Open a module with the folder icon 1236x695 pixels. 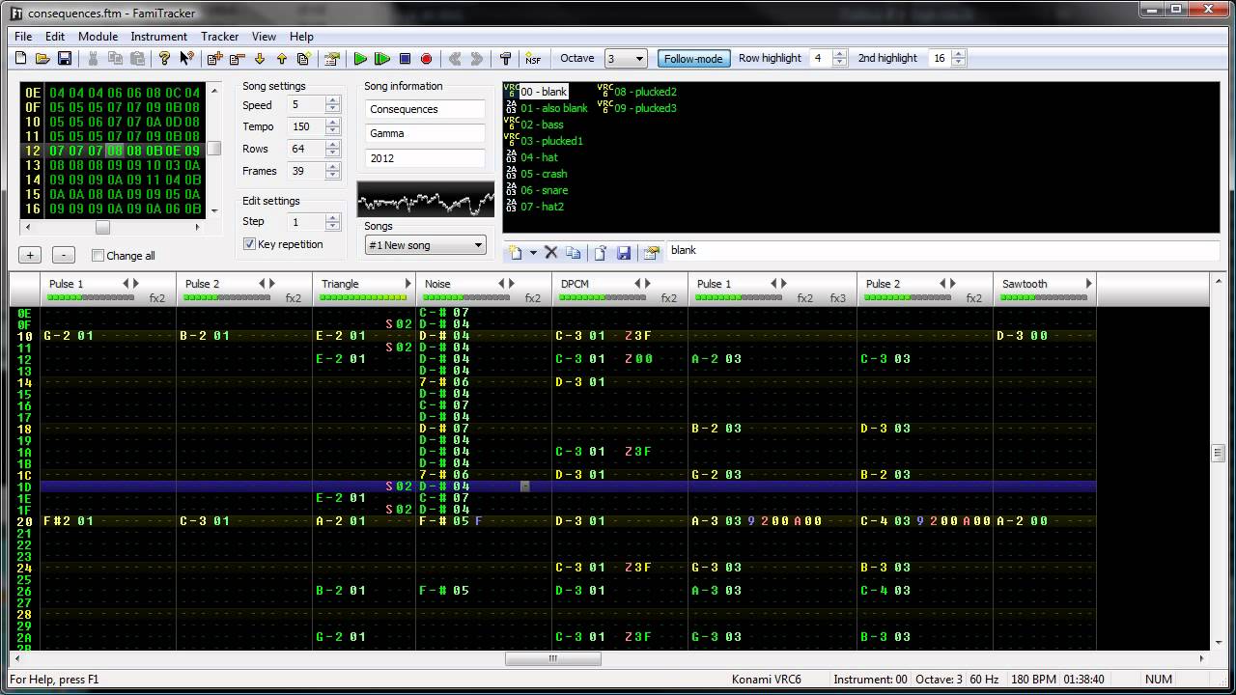point(42,59)
